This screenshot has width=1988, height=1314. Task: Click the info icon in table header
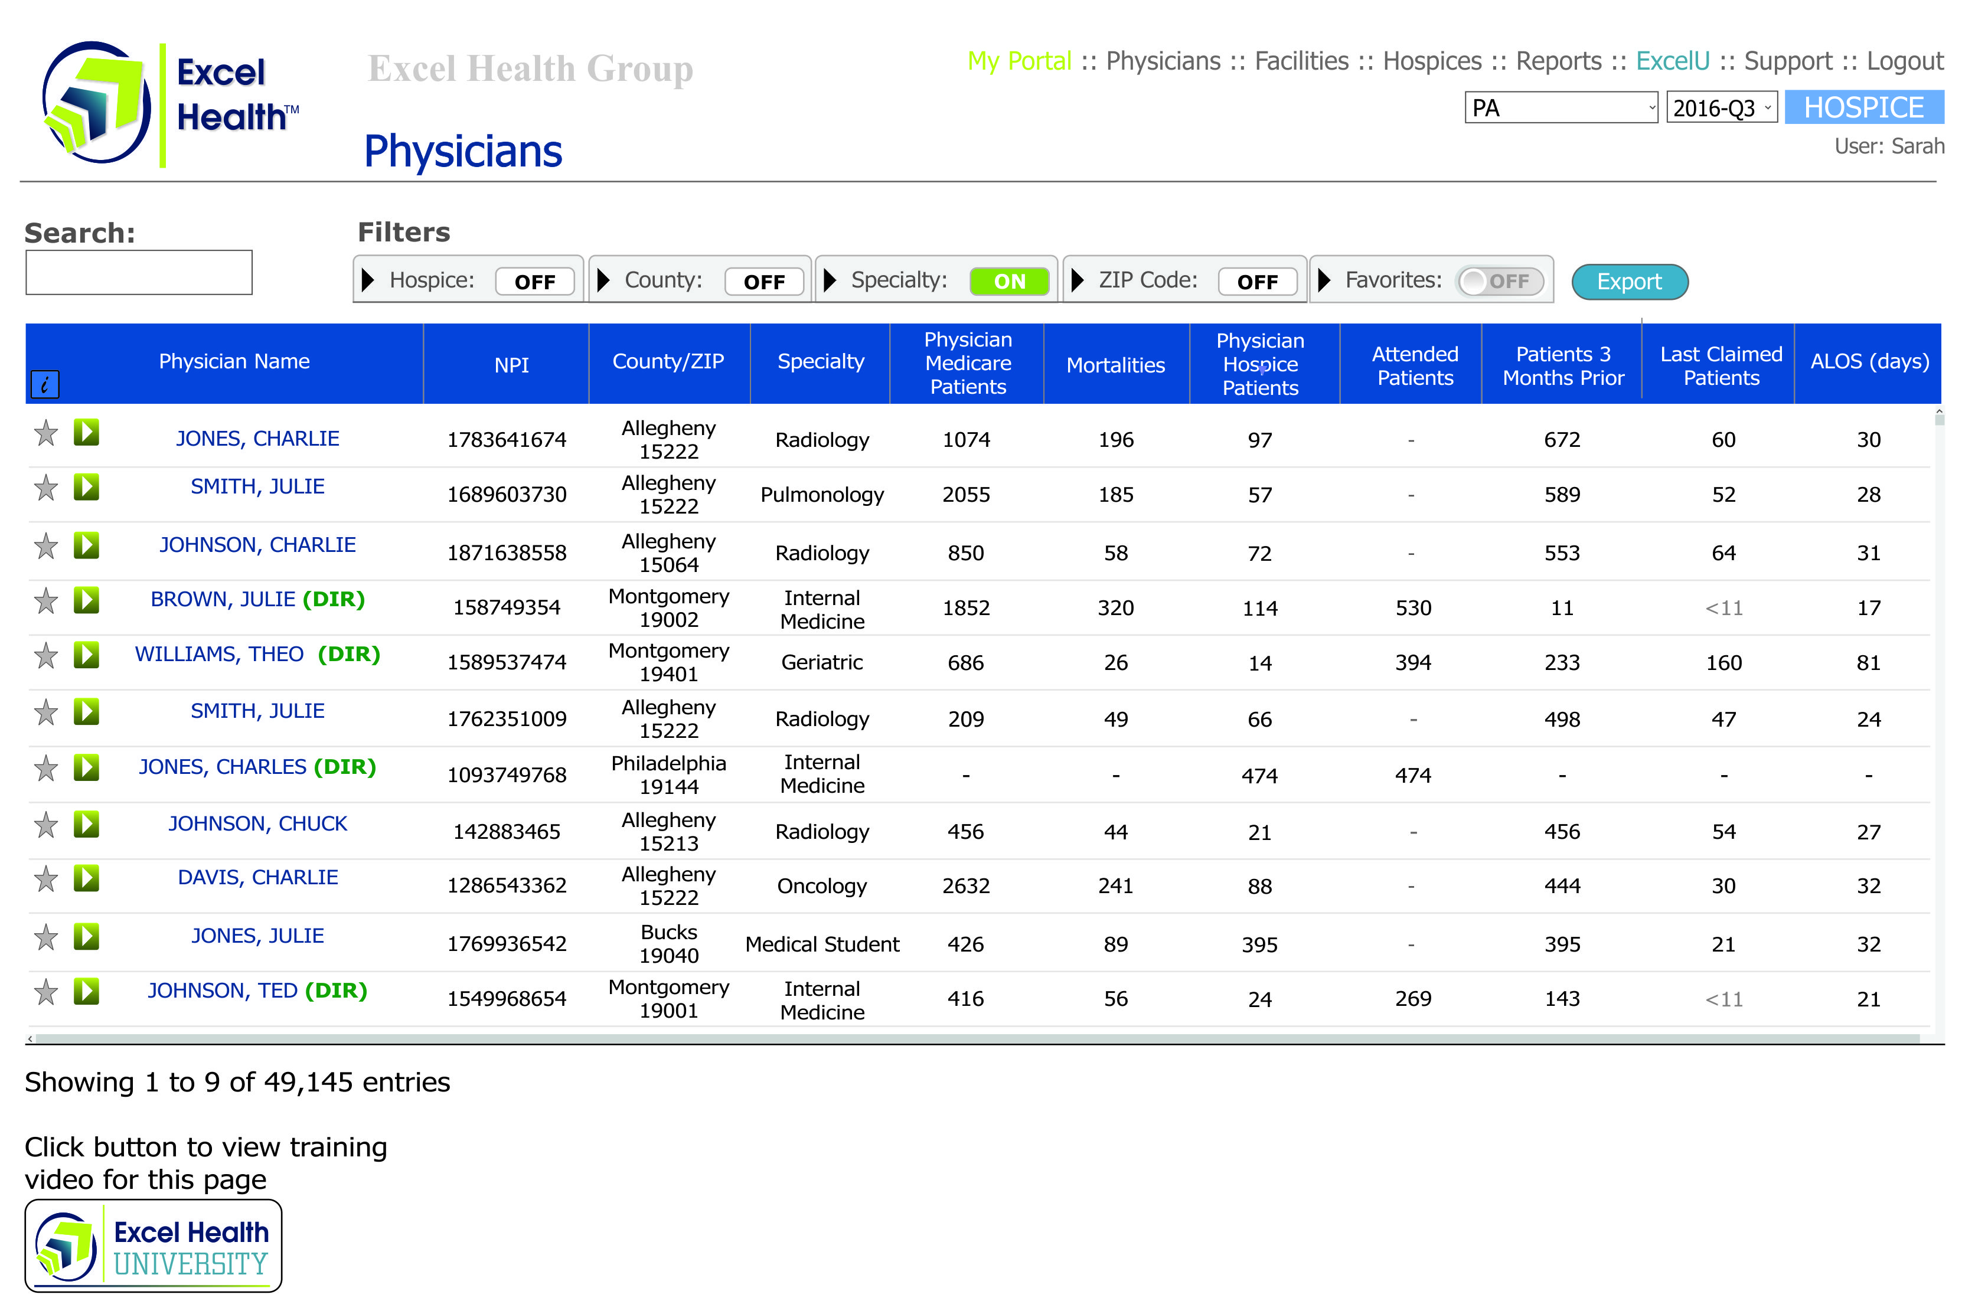coord(44,385)
